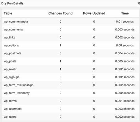Select the wp_users table name
The width and height of the screenshot is (140, 122).
point(10,117)
